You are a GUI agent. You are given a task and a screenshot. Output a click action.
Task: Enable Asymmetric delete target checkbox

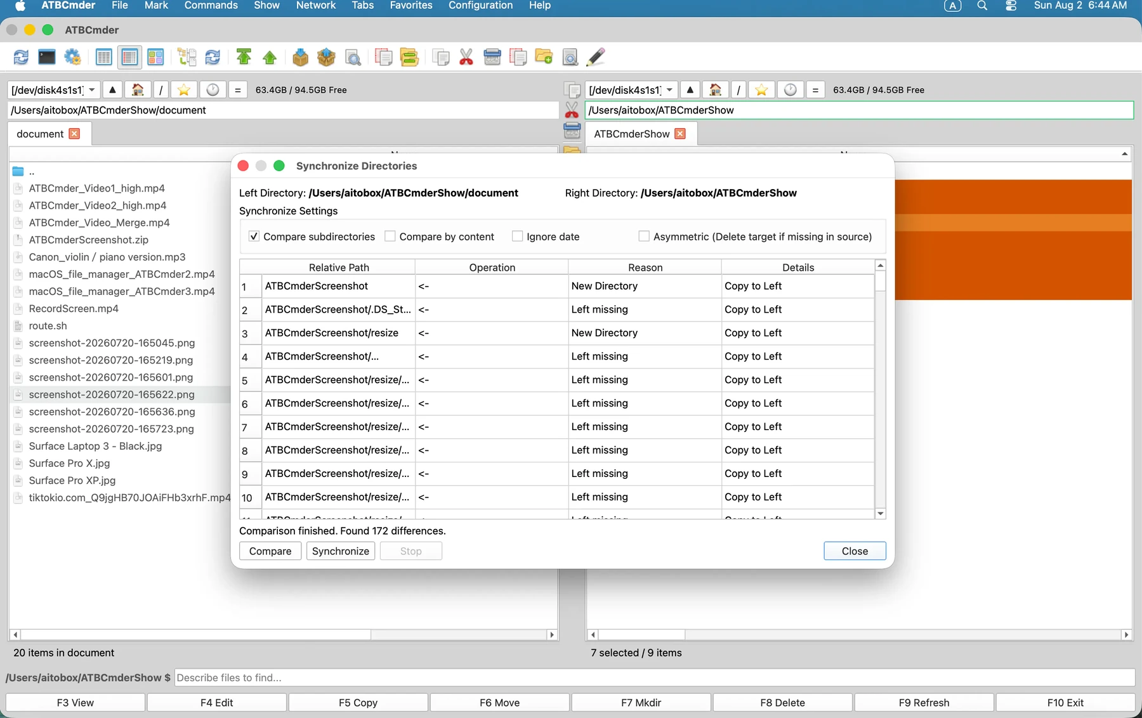pos(644,237)
